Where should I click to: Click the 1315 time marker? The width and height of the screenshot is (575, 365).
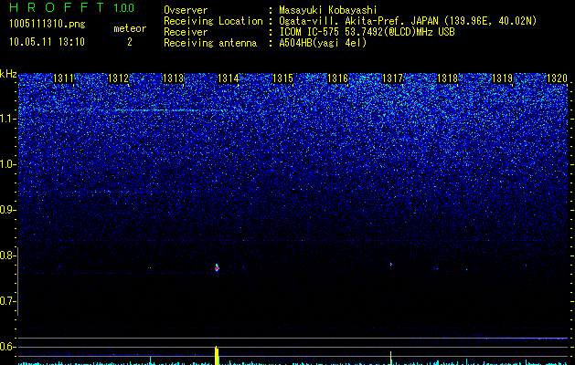click(283, 78)
